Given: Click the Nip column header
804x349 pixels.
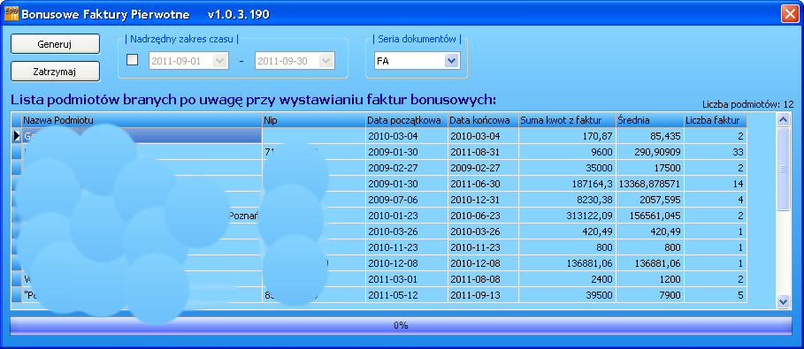Looking at the screenshot, I should tap(314, 120).
